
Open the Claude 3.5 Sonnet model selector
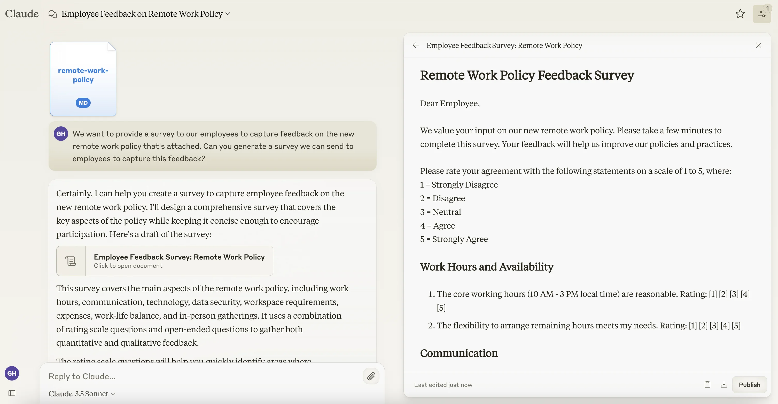(82, 393)
